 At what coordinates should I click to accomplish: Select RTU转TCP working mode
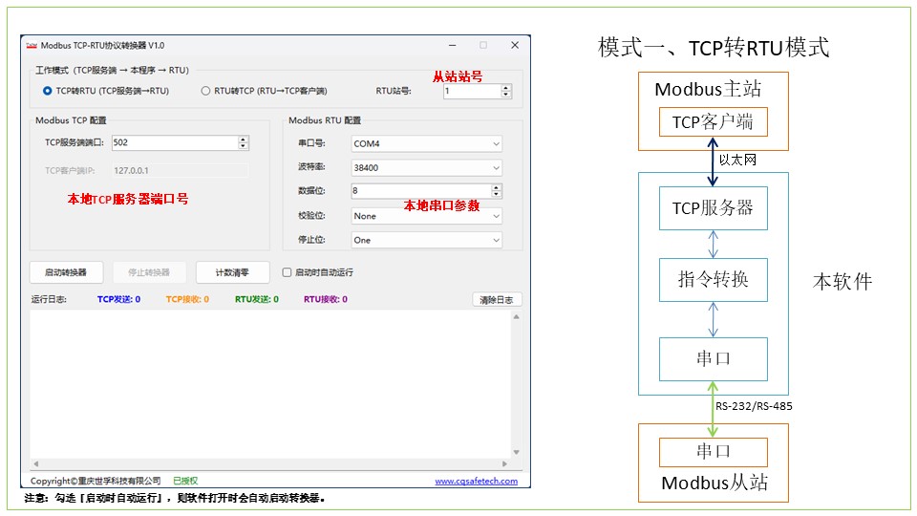[x=205, y=91]
